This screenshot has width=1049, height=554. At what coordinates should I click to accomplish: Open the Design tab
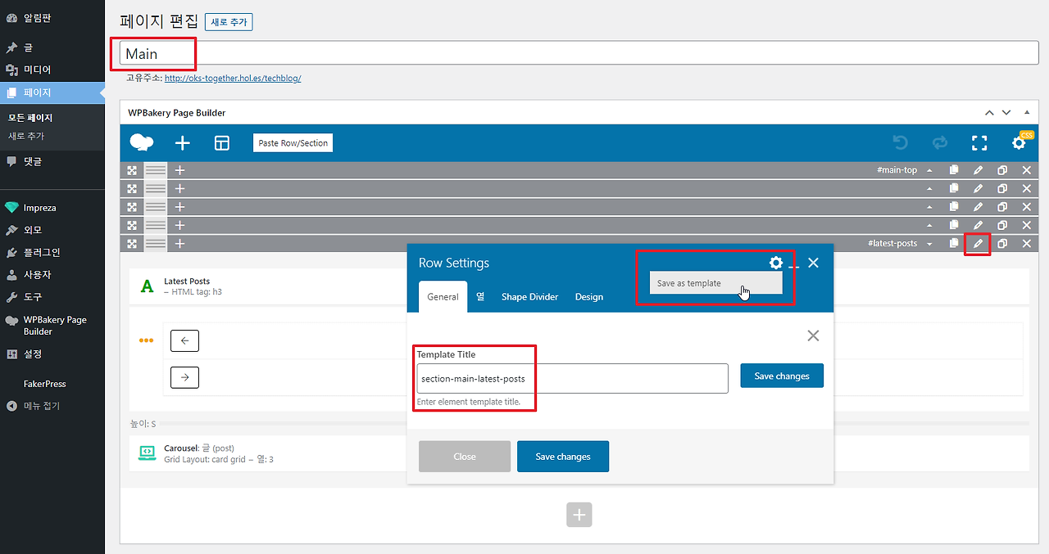point(588,297)
